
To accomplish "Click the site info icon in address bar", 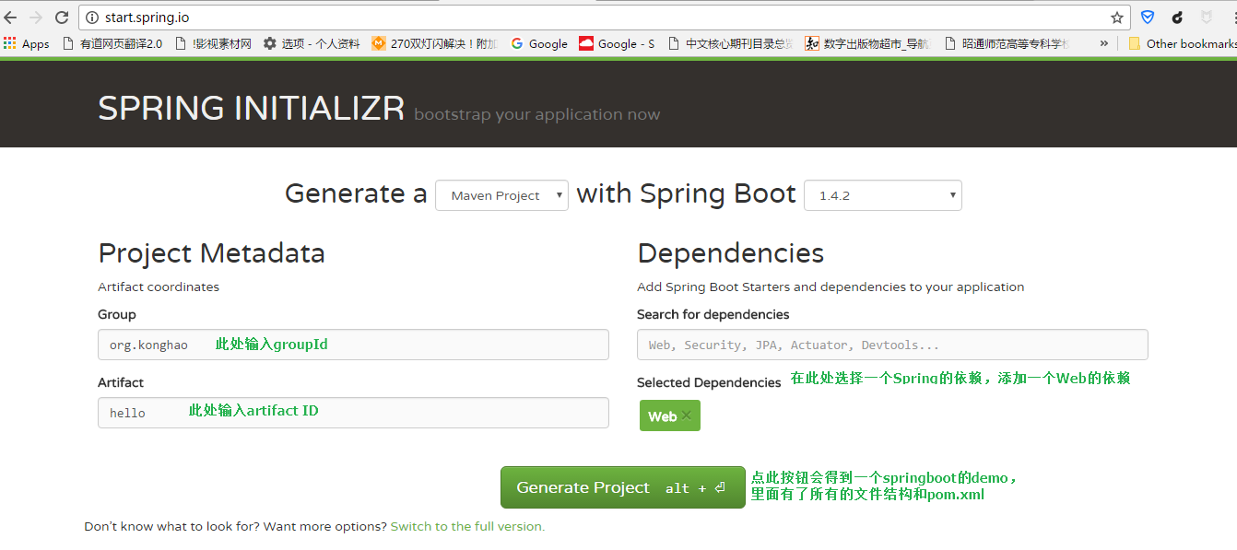I will pyautogui.click(x=92, y=18).
